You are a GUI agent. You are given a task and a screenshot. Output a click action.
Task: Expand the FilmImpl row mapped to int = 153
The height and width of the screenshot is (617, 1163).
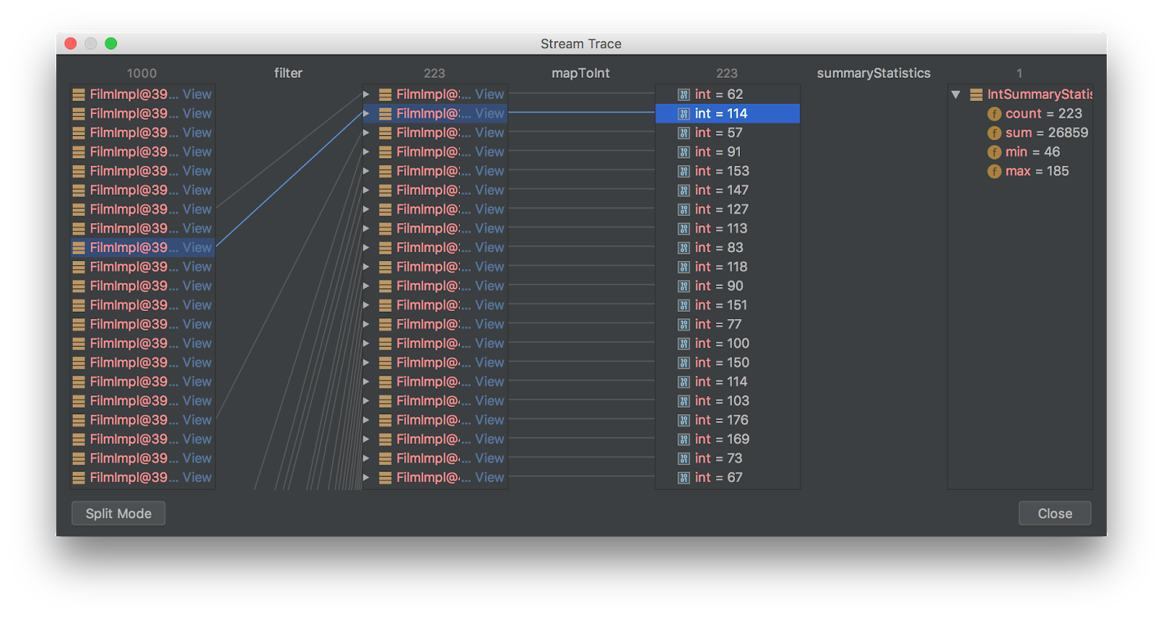coord(366,172)
